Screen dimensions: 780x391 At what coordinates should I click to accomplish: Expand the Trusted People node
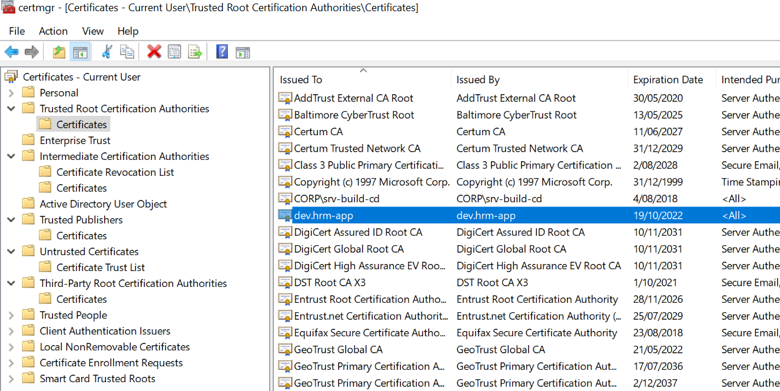click(11, 315)
